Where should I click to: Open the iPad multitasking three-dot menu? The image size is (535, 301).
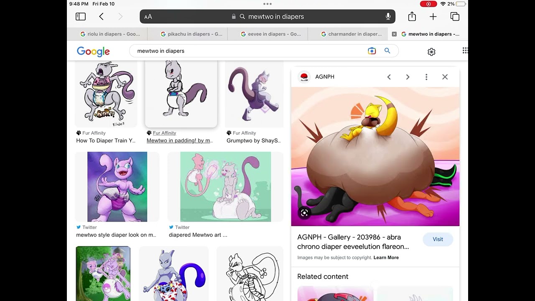pyautogui.click(x=267, y=4)
